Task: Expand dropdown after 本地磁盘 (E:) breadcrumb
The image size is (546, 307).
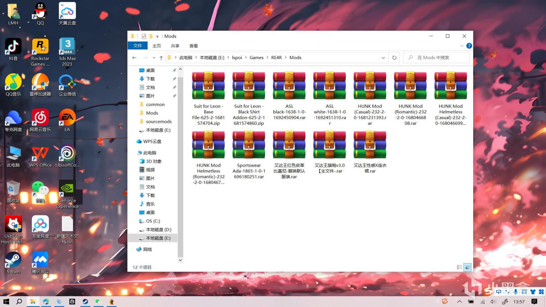Action: pos(228,57)
